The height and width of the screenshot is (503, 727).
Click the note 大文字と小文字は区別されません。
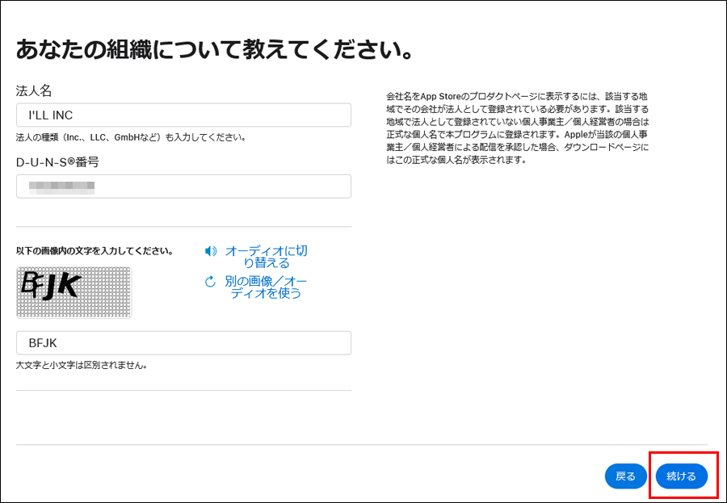coord(82,365)
